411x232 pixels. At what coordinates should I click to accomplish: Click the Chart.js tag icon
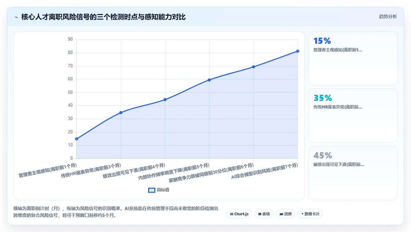pyautogui.click(x=232, y=214)
